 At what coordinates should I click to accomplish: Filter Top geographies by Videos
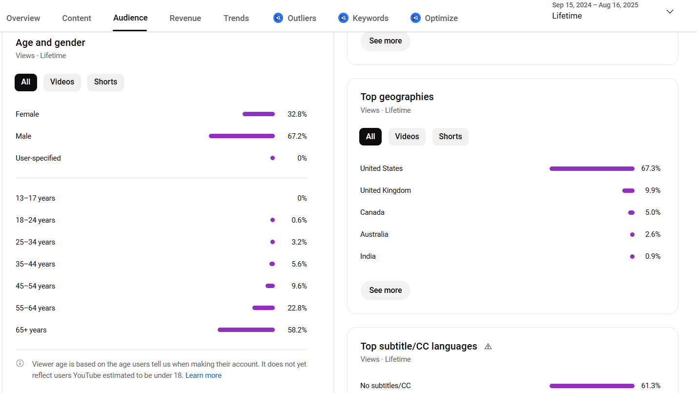click(407, 137)
